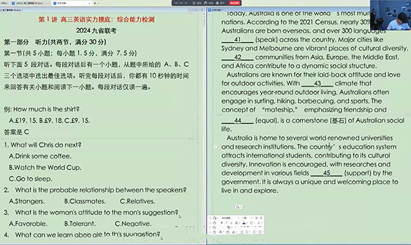This screenshot has width=411, height=245.
Task: Click the plus button to add a new tab
Action: [95, 3]
